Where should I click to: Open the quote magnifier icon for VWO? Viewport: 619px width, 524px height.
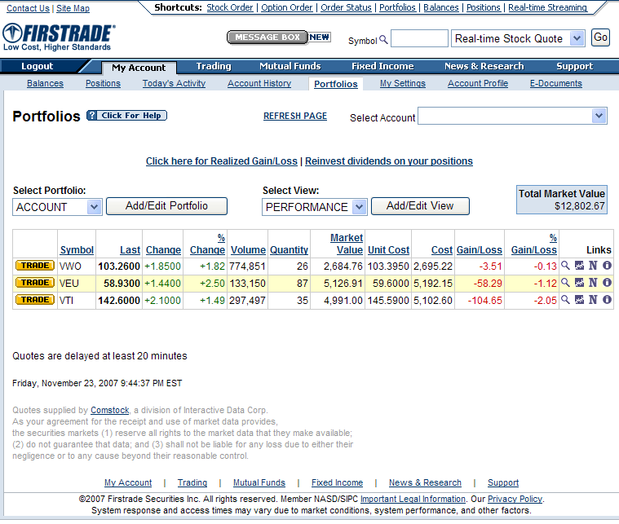pos(565,266)
